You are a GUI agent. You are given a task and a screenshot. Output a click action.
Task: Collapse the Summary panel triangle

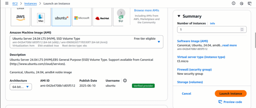tap(179, 16)
